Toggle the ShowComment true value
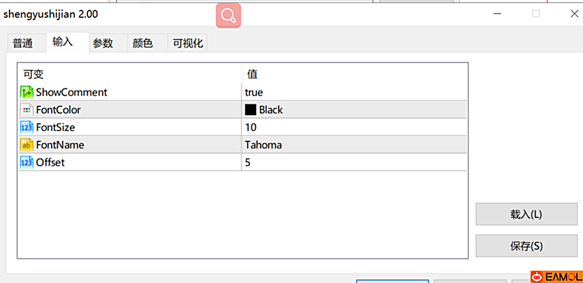 [254, 92]
